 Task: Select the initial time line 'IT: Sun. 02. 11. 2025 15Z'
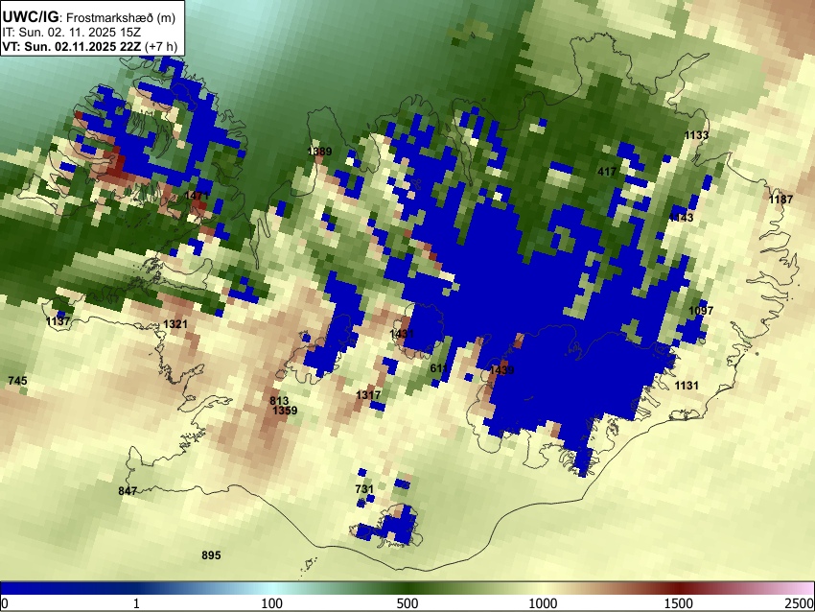(71, 33)
